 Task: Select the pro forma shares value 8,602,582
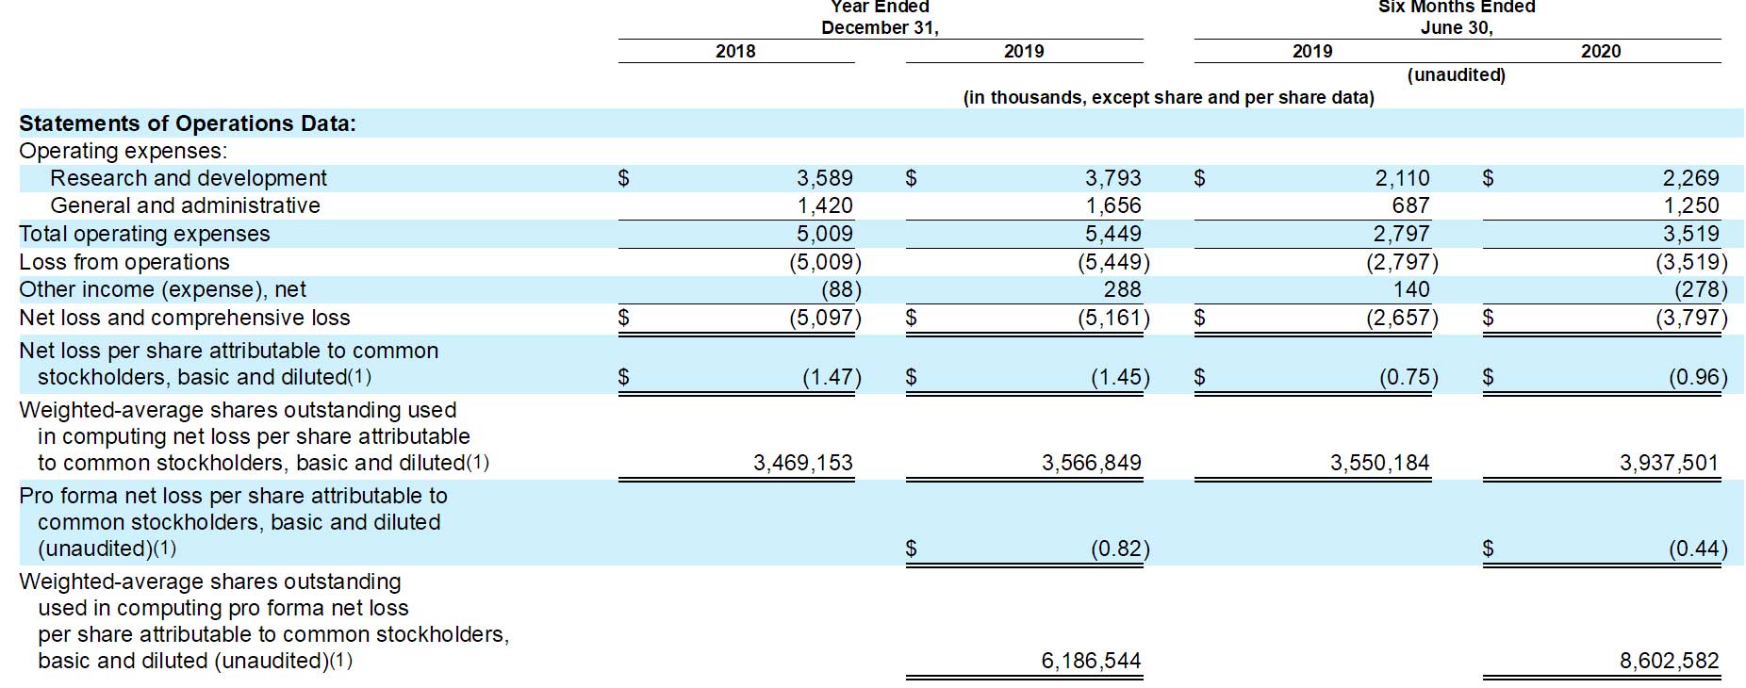pyautogui.click(x=1670, y=661)
